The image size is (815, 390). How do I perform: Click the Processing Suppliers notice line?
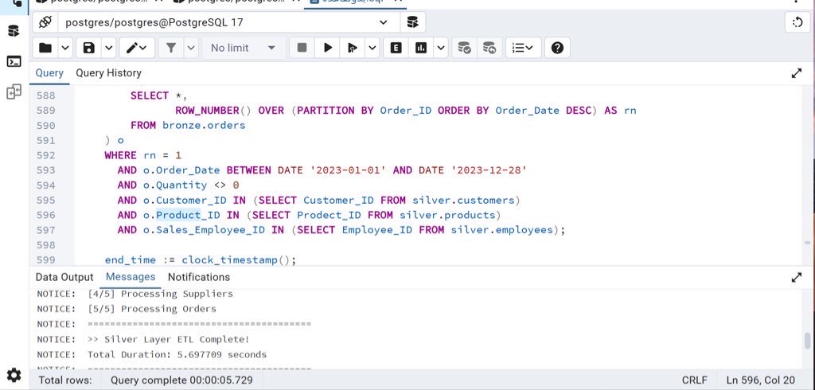[135, 294]
